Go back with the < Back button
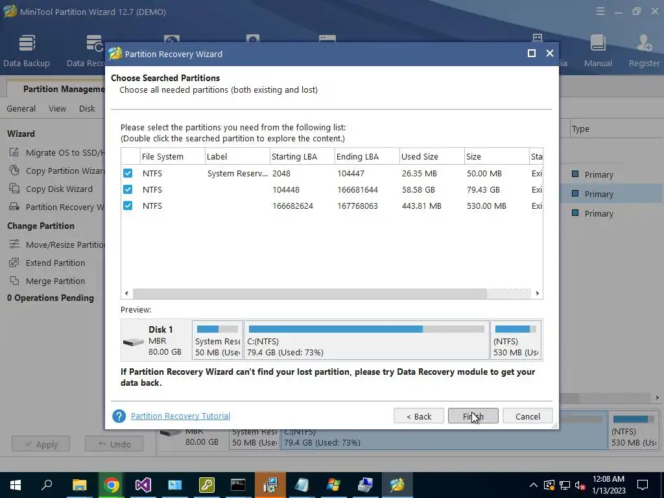The width and height of the screenshot is (664, 498). tap(419, 416)
